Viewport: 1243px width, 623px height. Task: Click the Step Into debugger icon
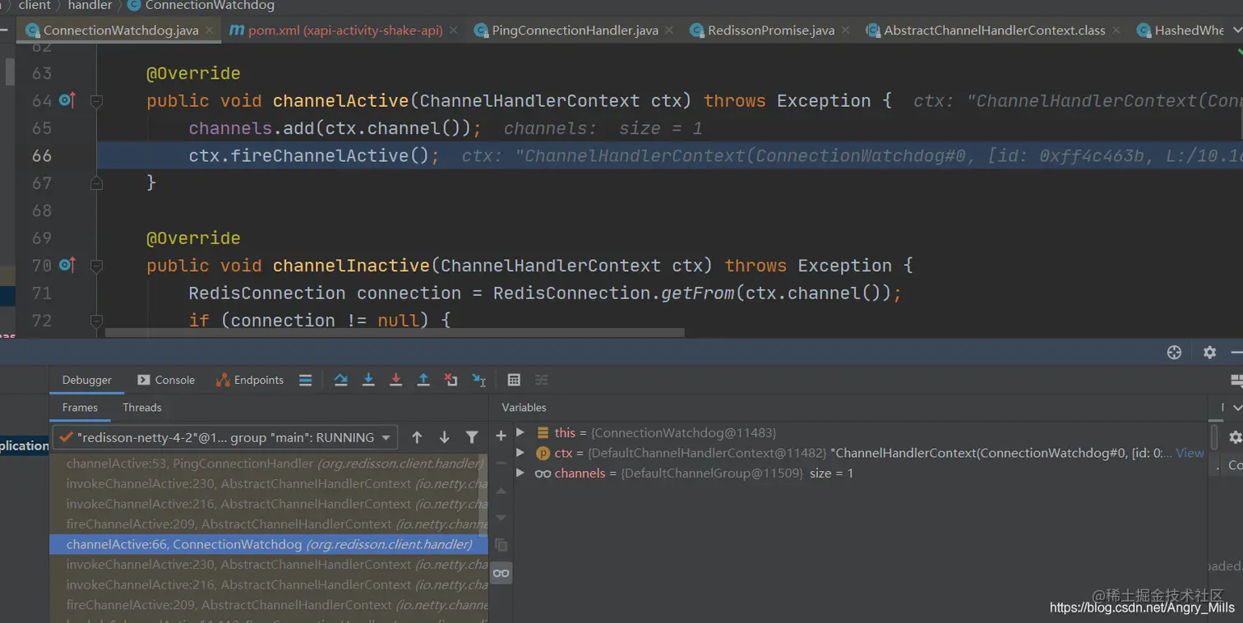[368, 380]
